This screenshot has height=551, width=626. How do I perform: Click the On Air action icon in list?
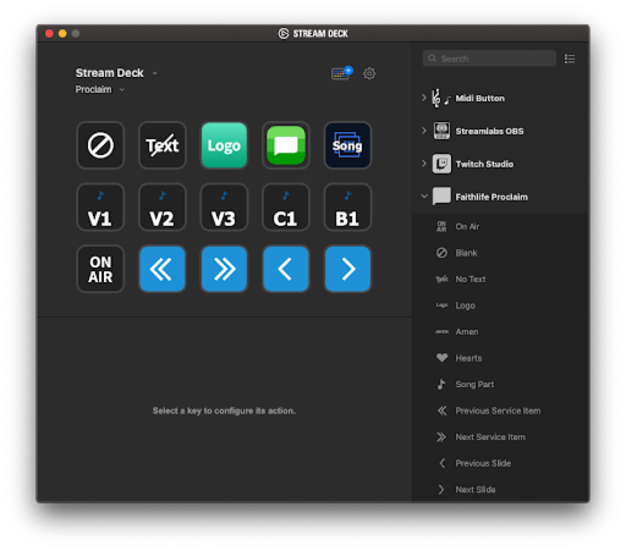[441, 227]
